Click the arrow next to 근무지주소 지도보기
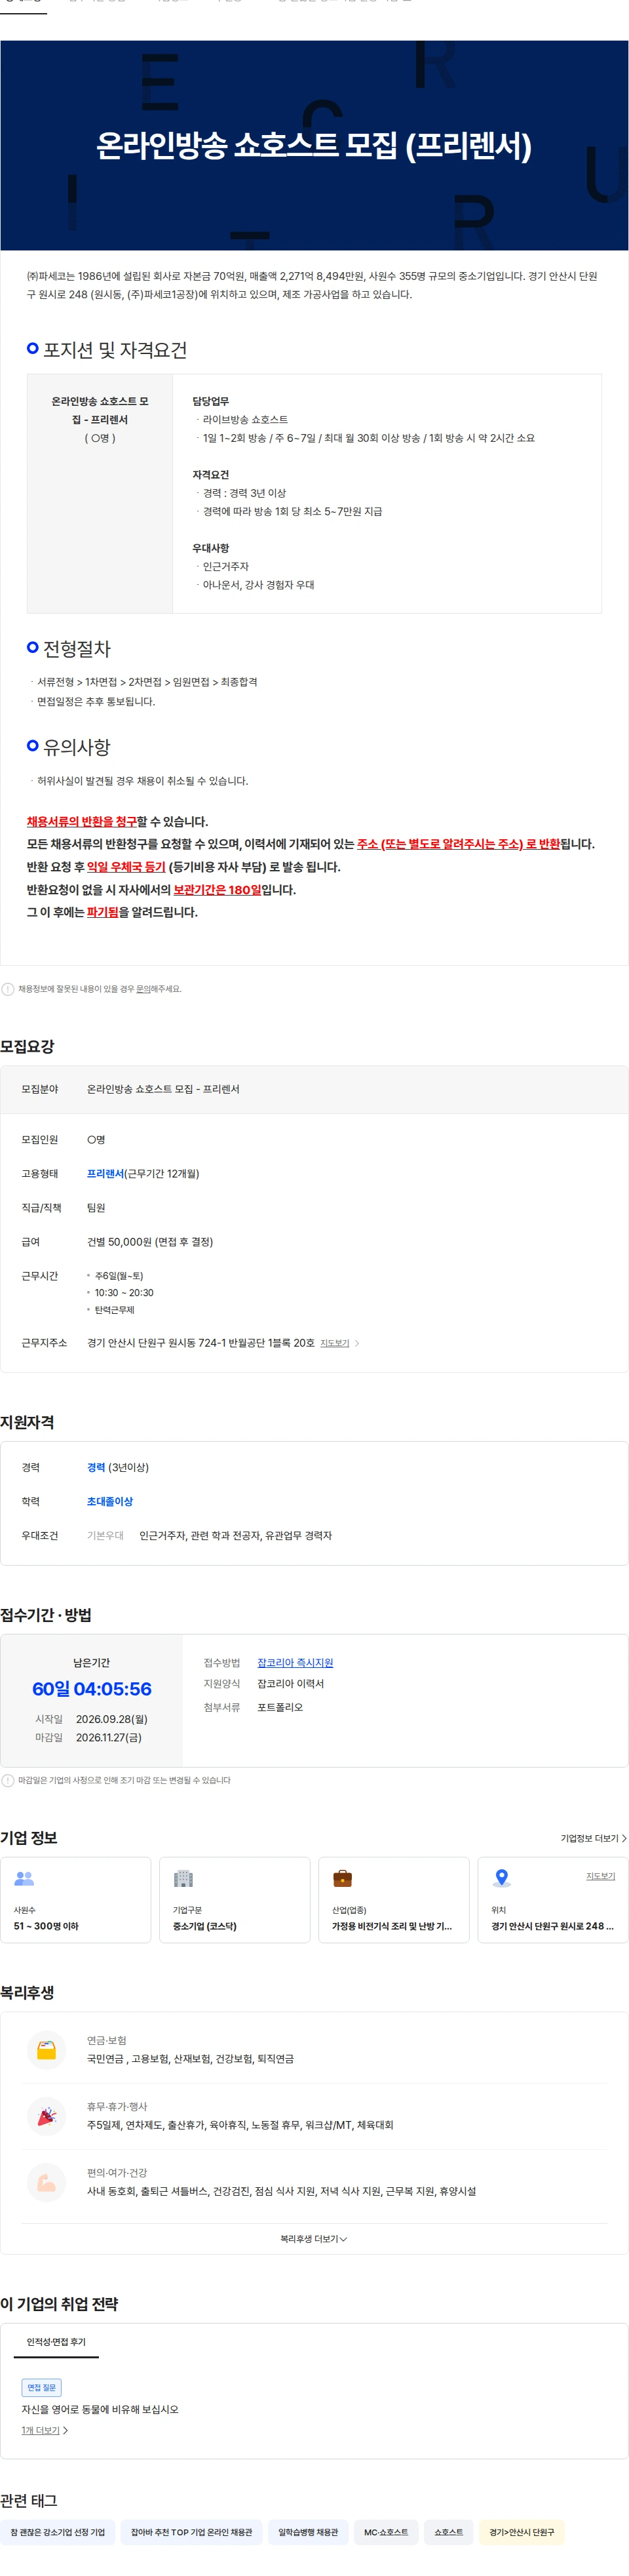Image resolution: width=629 pixels, height=2576 pixels. click(357, 1343)
